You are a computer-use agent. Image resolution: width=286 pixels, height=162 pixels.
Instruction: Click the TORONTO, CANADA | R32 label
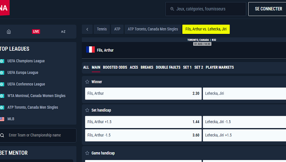202,40
